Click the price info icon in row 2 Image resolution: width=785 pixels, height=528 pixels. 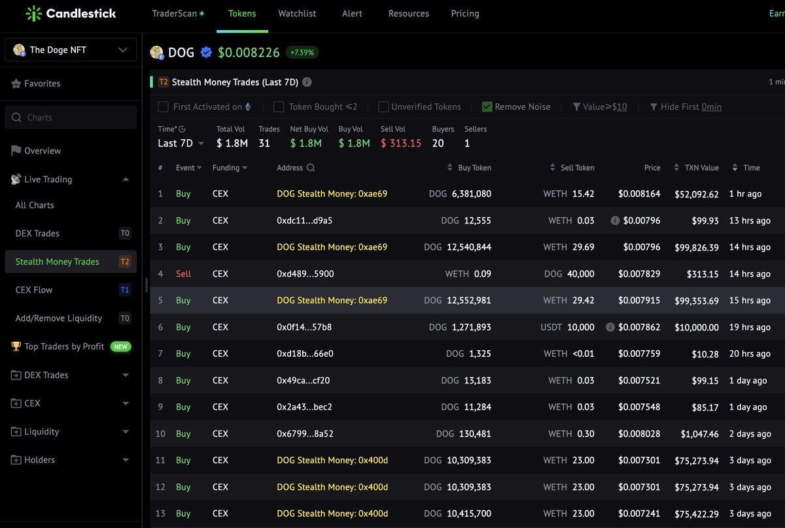[615, 221]
